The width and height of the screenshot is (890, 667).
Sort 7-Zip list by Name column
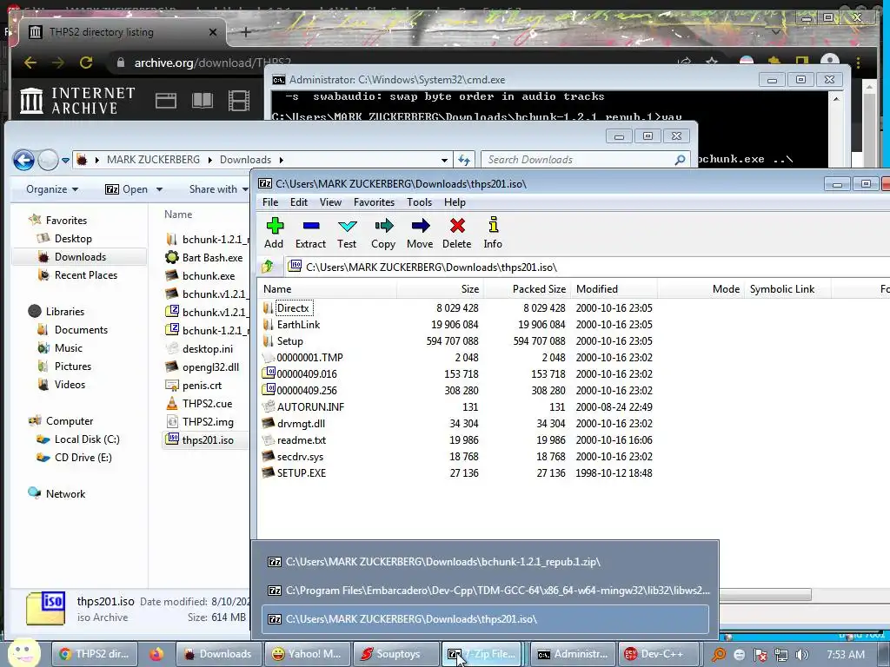pyautogui.click(x=328, y=289)
